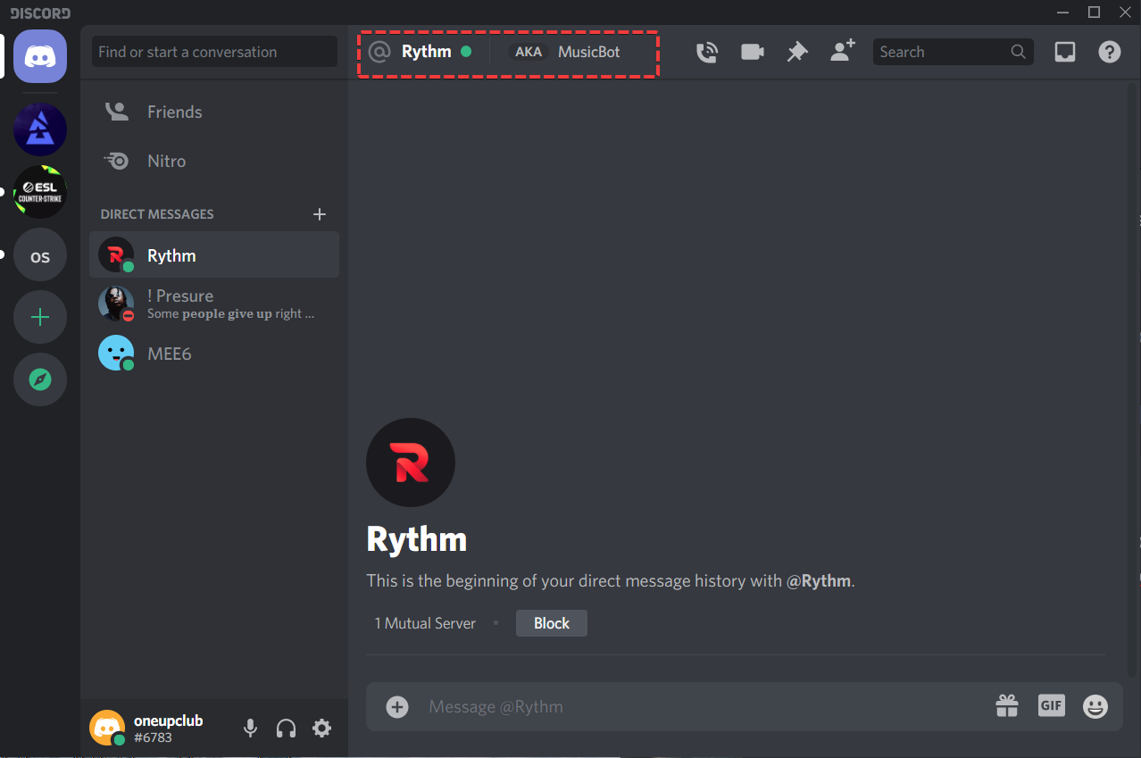Open pinned messages

coord(796,52)
